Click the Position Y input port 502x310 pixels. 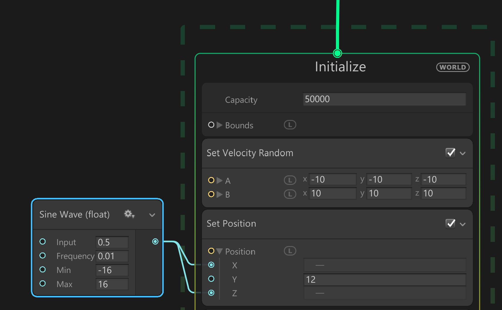211,279
